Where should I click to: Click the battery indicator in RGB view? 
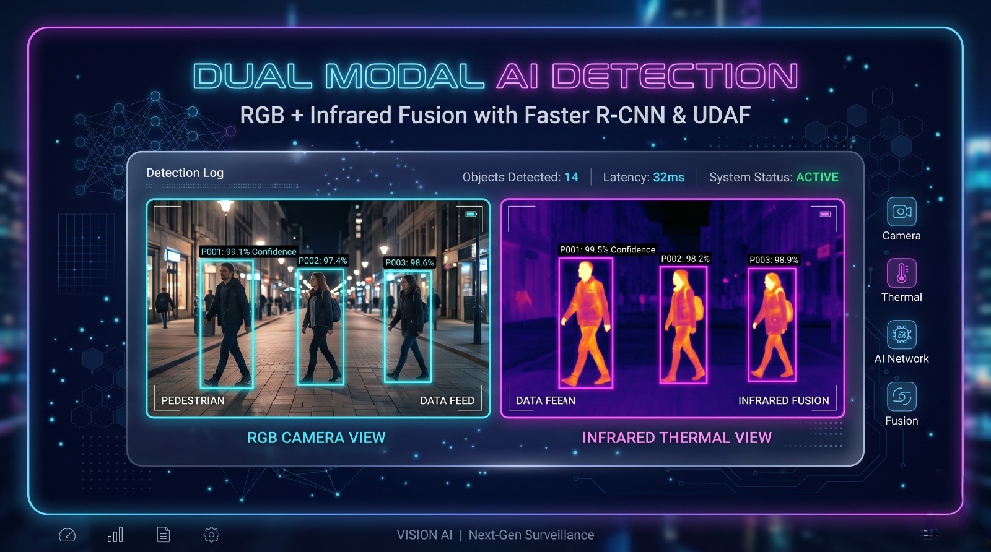[x=471, y=214]
